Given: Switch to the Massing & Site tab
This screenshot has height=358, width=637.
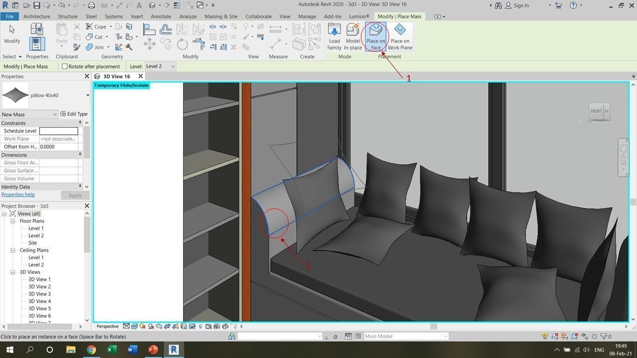Looking at the screenshot, I should 221,16.
